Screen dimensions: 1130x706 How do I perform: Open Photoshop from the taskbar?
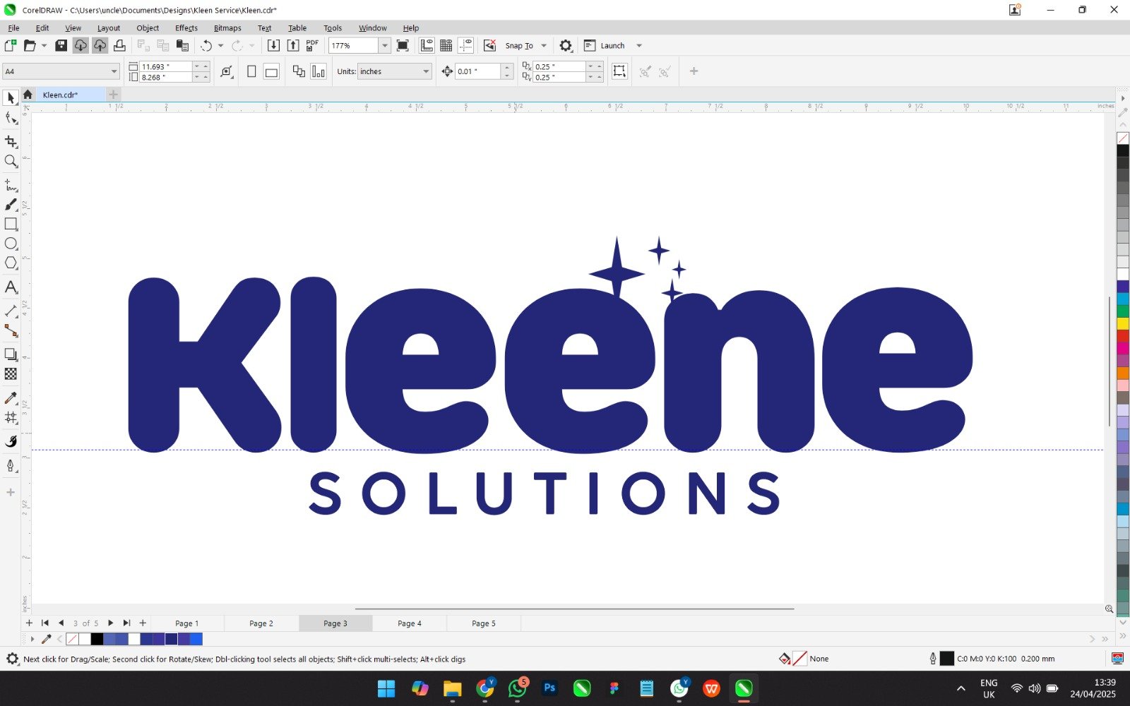point(549,688)
